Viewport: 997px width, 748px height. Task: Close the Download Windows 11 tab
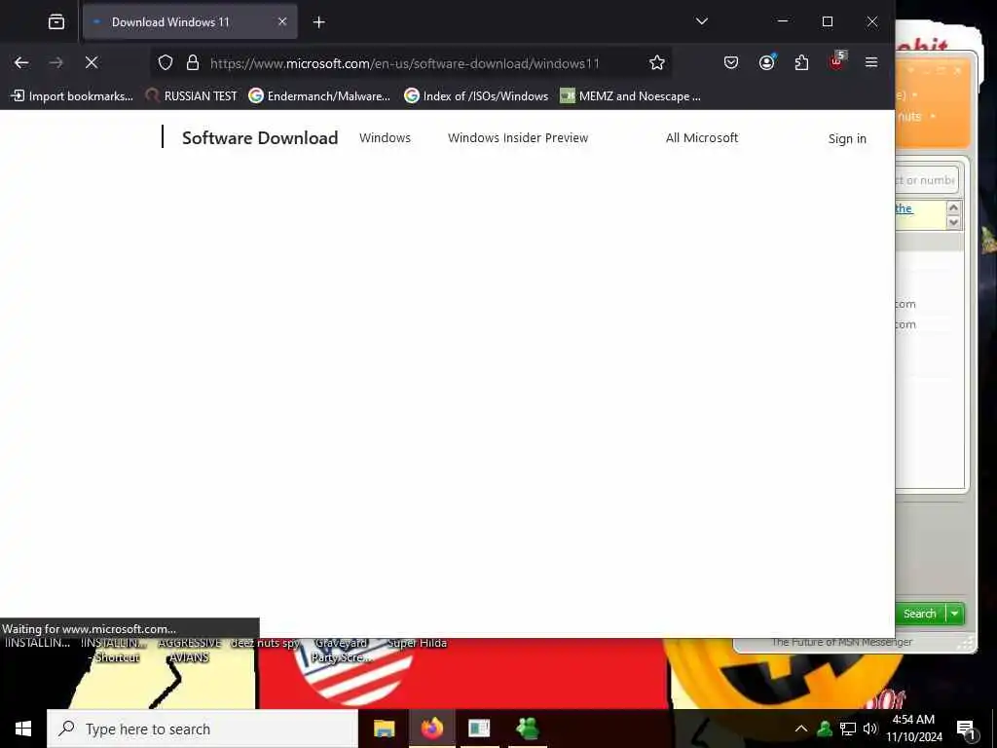tap(282, 21)
